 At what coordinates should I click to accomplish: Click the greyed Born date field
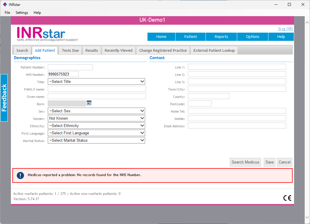tap(67, 103)
